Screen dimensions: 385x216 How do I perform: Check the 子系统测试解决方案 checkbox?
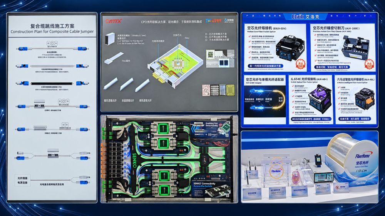pos(206,40)
